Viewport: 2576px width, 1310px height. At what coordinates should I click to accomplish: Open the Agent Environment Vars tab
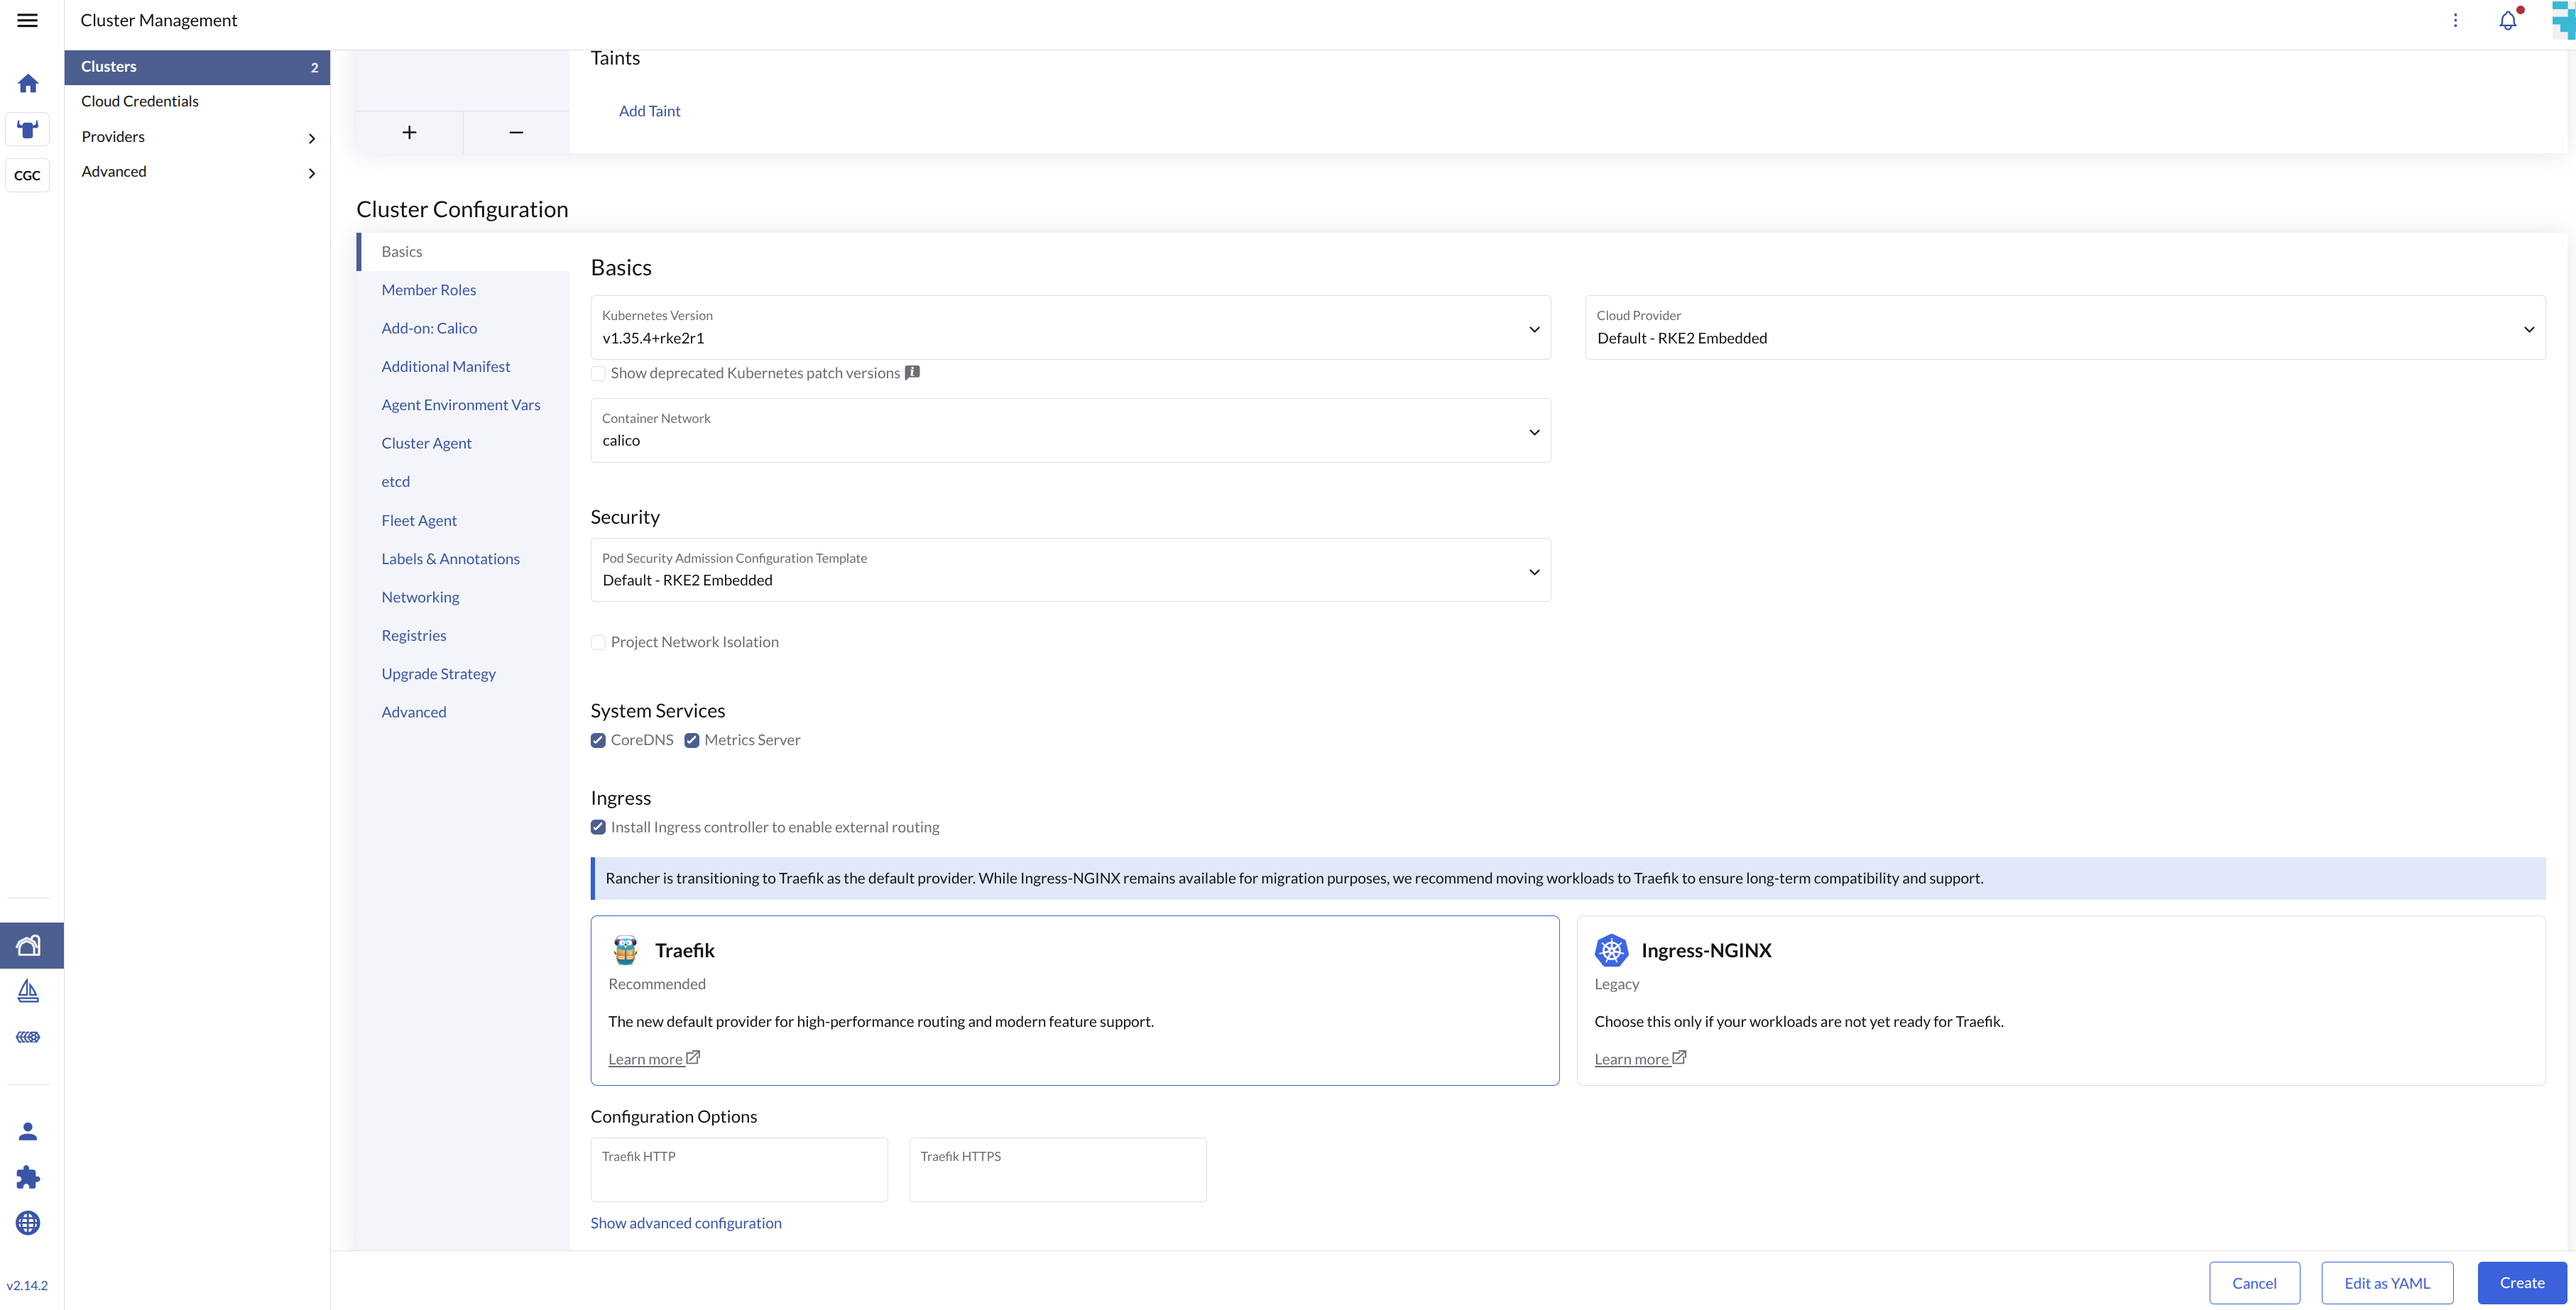460,404
